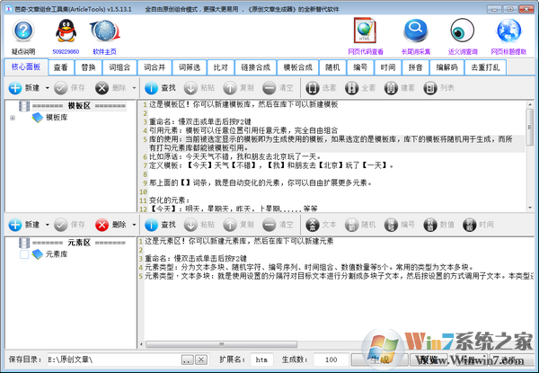The image size is (539, 373).
Task: Click the browse button beside save directory
Action: pyautogui.click(x=187, y=360)
